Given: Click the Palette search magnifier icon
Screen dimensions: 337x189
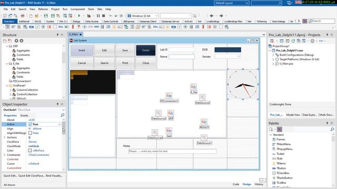Looking at the screenshot, I should [x=332, y=129].
